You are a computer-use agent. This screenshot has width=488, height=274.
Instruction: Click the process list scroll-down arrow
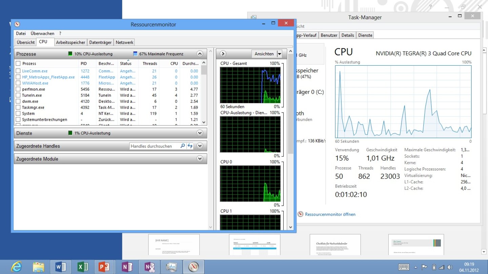tap(204, 122)
